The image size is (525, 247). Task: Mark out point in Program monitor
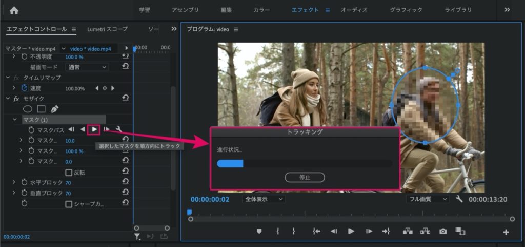click(x=294, y=231)
